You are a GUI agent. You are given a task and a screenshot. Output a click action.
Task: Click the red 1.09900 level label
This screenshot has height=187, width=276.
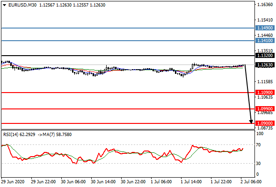coord(265,109)
